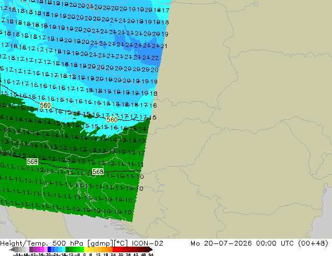Click the left arrow end of color legend
Viewport: 332px width, 256px height.
pyautogui.click(x=12, y=250)
